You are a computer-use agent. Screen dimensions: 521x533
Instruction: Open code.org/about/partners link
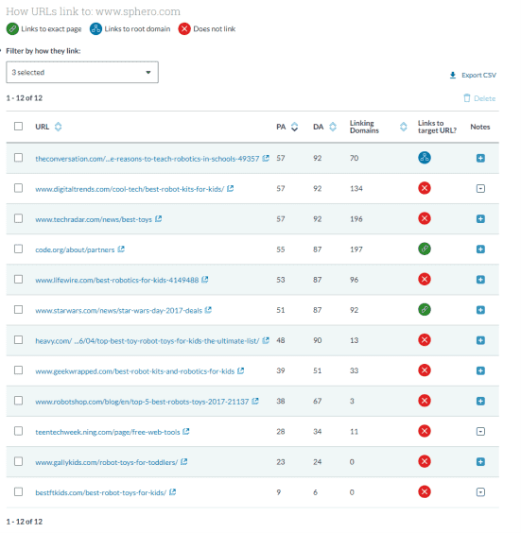[x=75, y=249]
